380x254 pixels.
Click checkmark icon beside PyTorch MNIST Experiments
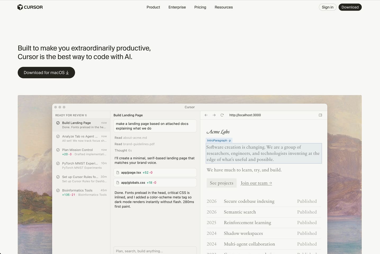click(x=58, y=163)
